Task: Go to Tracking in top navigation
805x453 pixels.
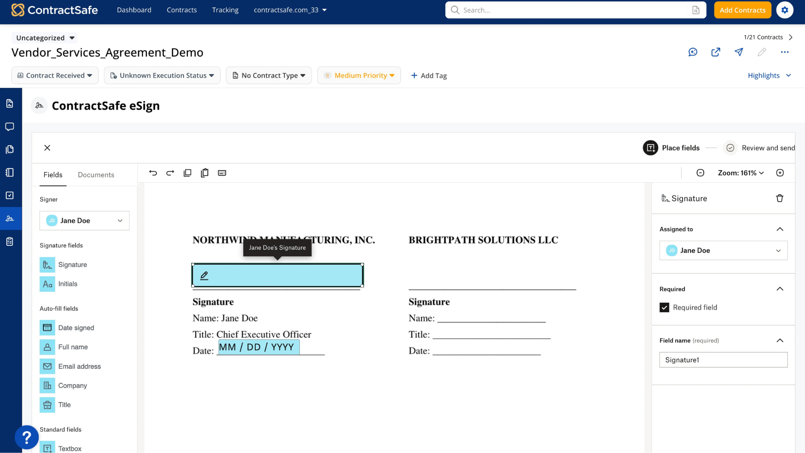Action: point(225,10)
